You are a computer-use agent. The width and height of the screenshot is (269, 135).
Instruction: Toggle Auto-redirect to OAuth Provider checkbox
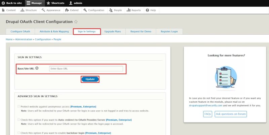[x=19, y=120]
